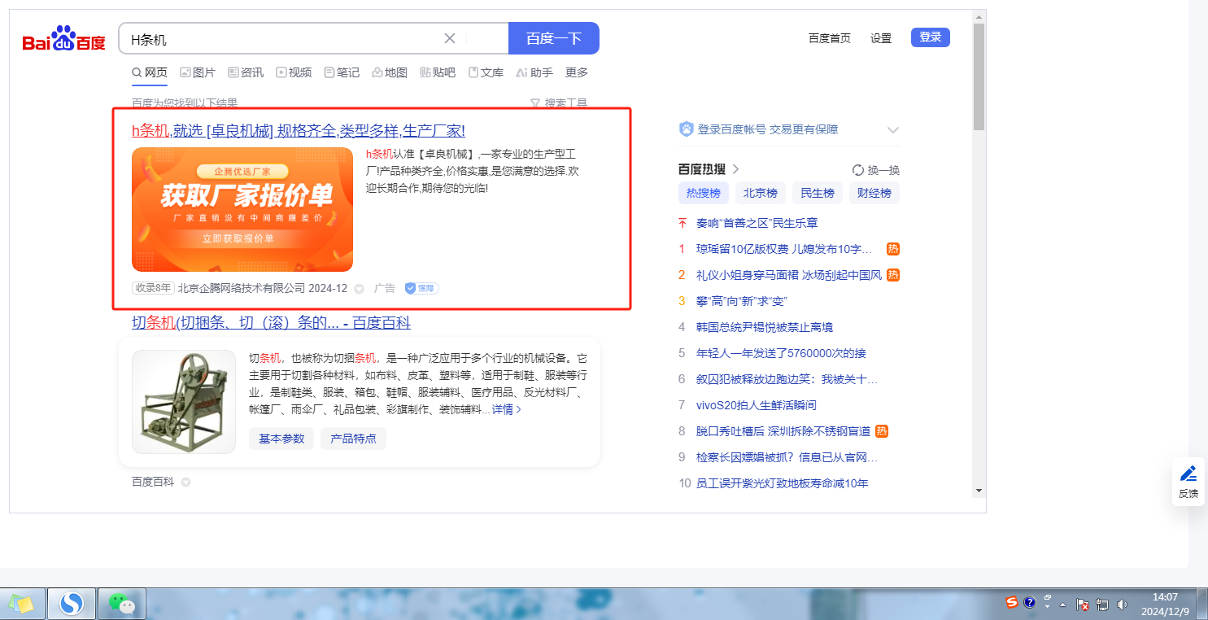Switch to the 网页 tab

click(150, 72)
